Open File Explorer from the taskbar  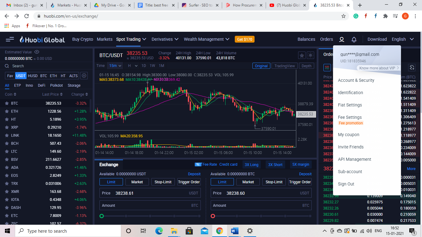coord(174,231)
